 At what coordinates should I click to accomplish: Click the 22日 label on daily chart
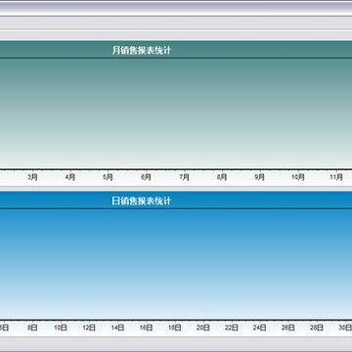click(x=232, y=328)
